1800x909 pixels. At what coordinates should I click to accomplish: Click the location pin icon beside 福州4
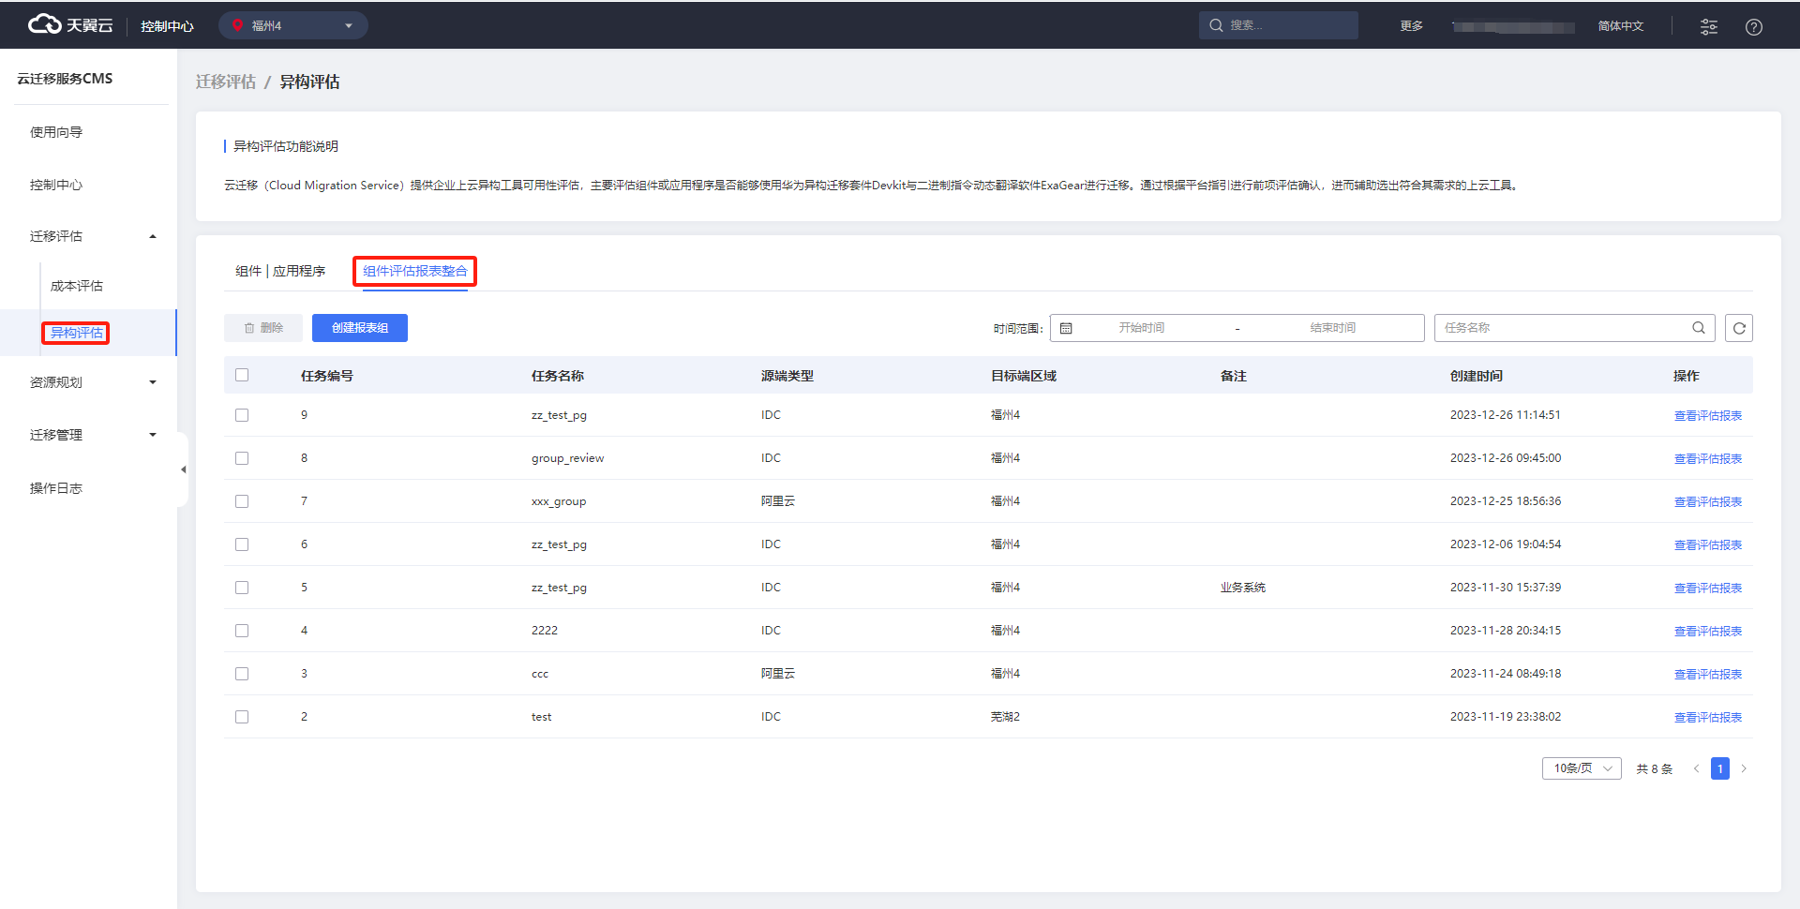click(237, 25)
